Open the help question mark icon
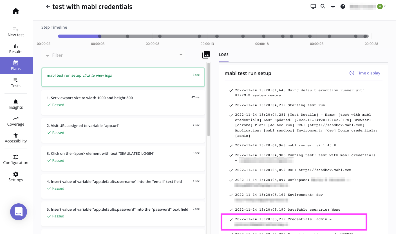This screenshot has width=396, height=234. coord(343,6)
